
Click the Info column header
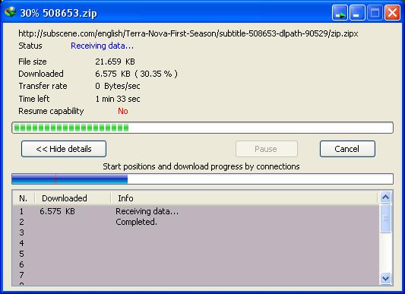(244, 198)
